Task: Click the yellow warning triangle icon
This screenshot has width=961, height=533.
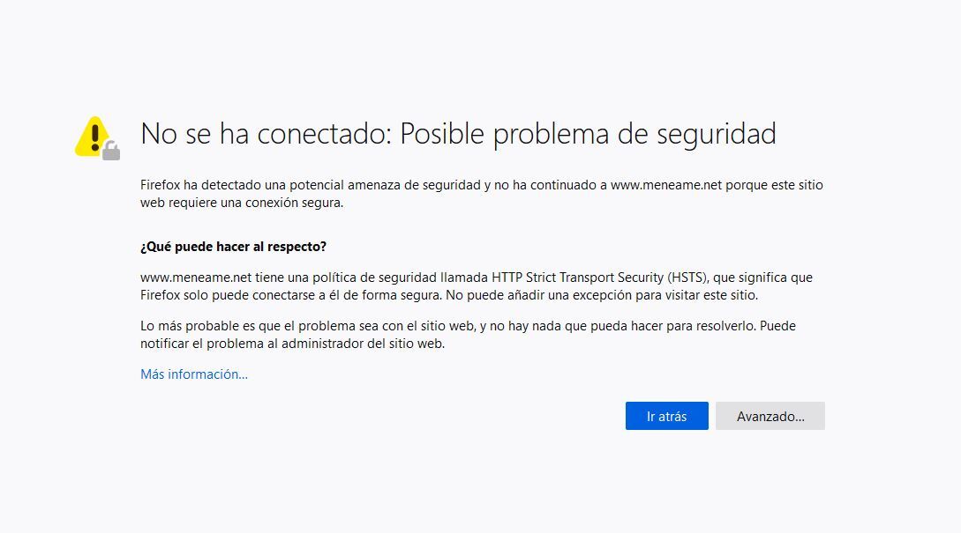Action: [x=93, y=137]
